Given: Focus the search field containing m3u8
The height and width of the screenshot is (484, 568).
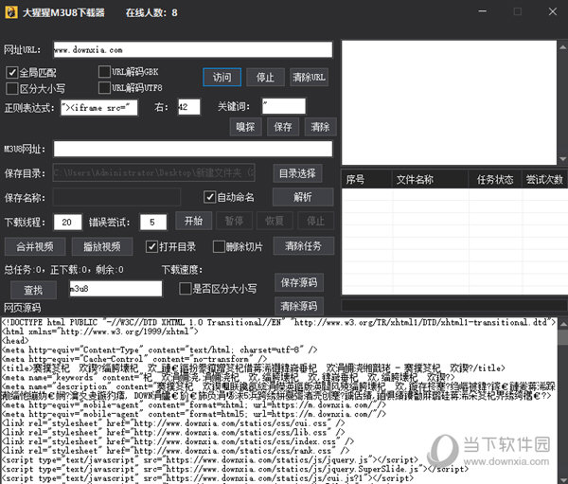Looking at the screenshot, I should 115,289.
